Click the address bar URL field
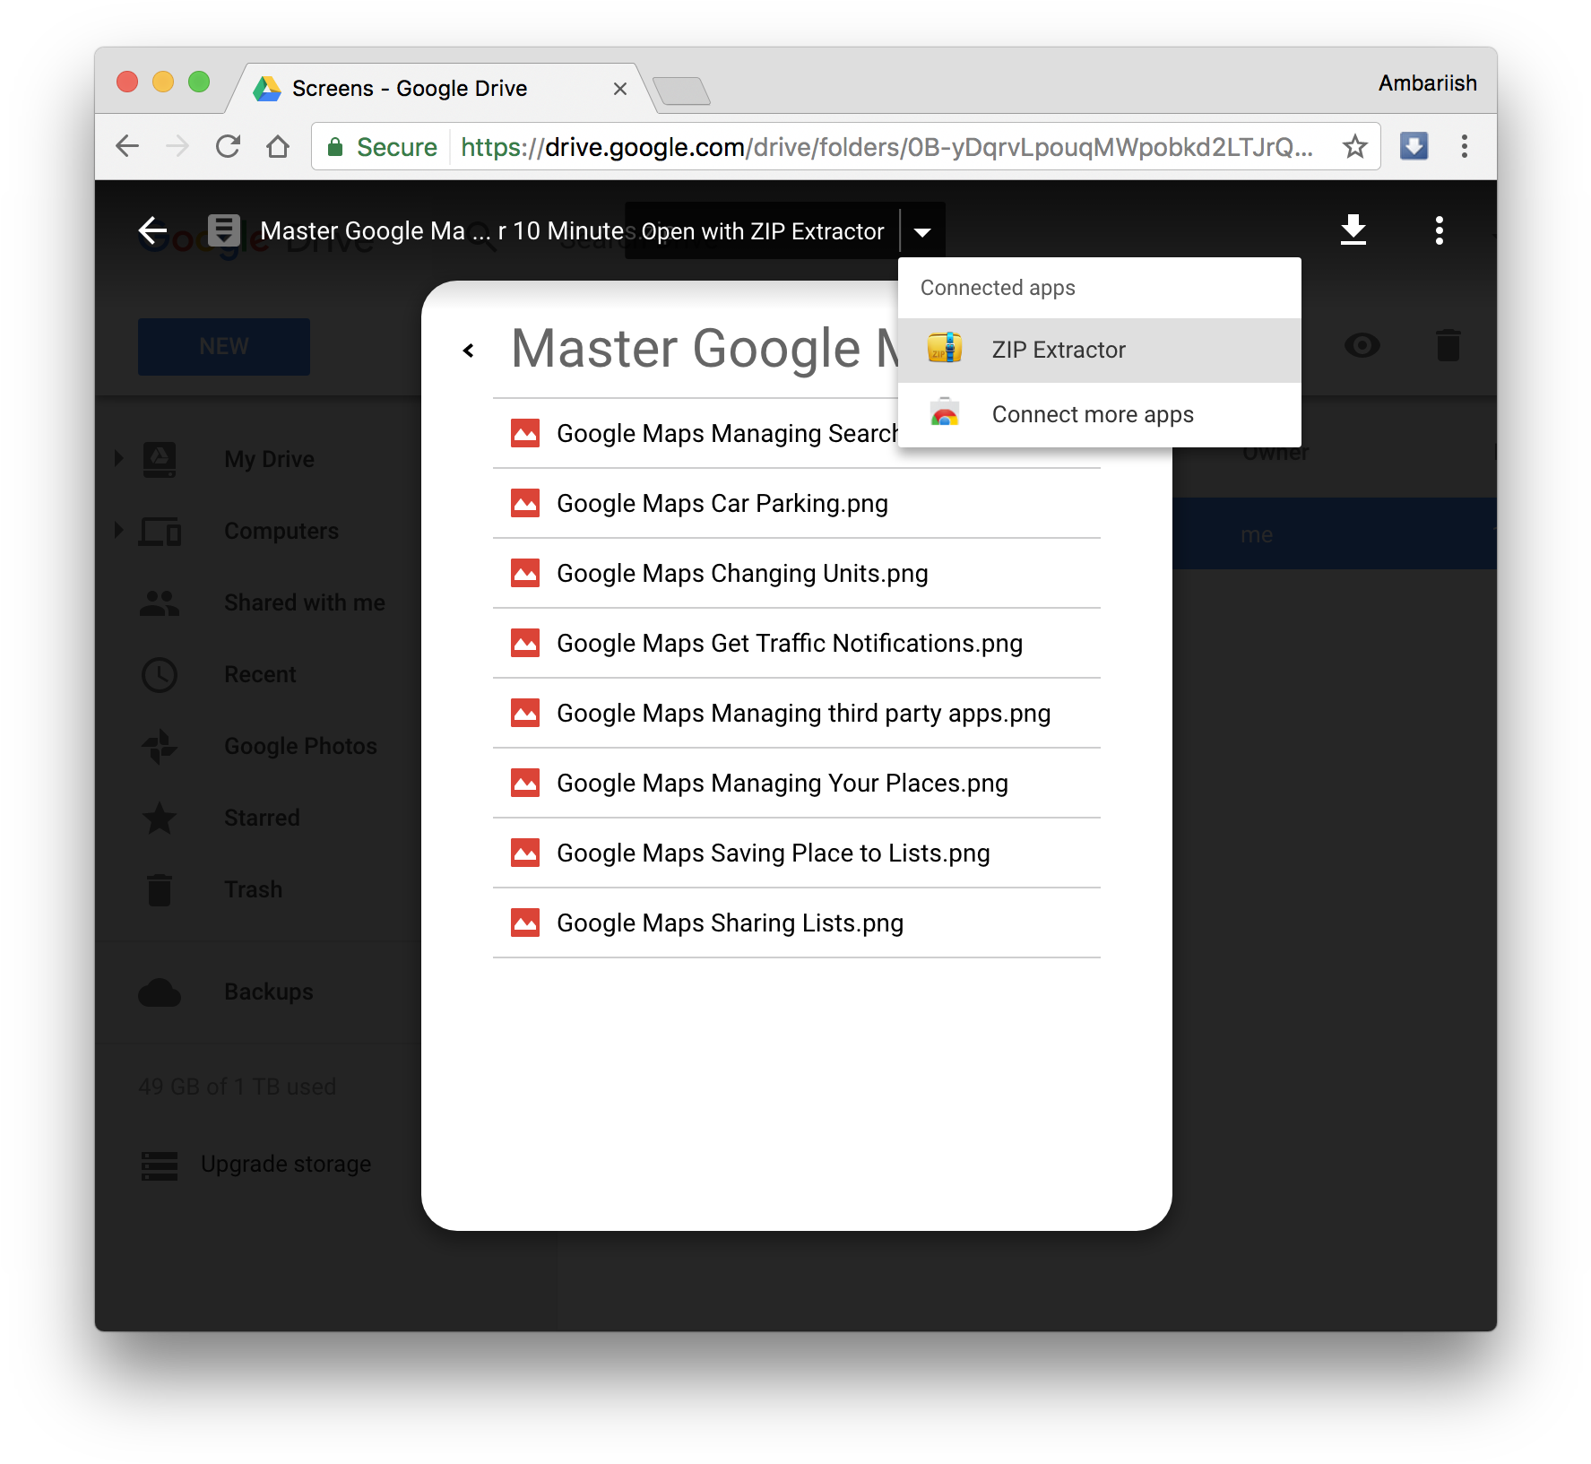The height and width of the screenshot is (1464, 1591). click(x=845, y=146)
